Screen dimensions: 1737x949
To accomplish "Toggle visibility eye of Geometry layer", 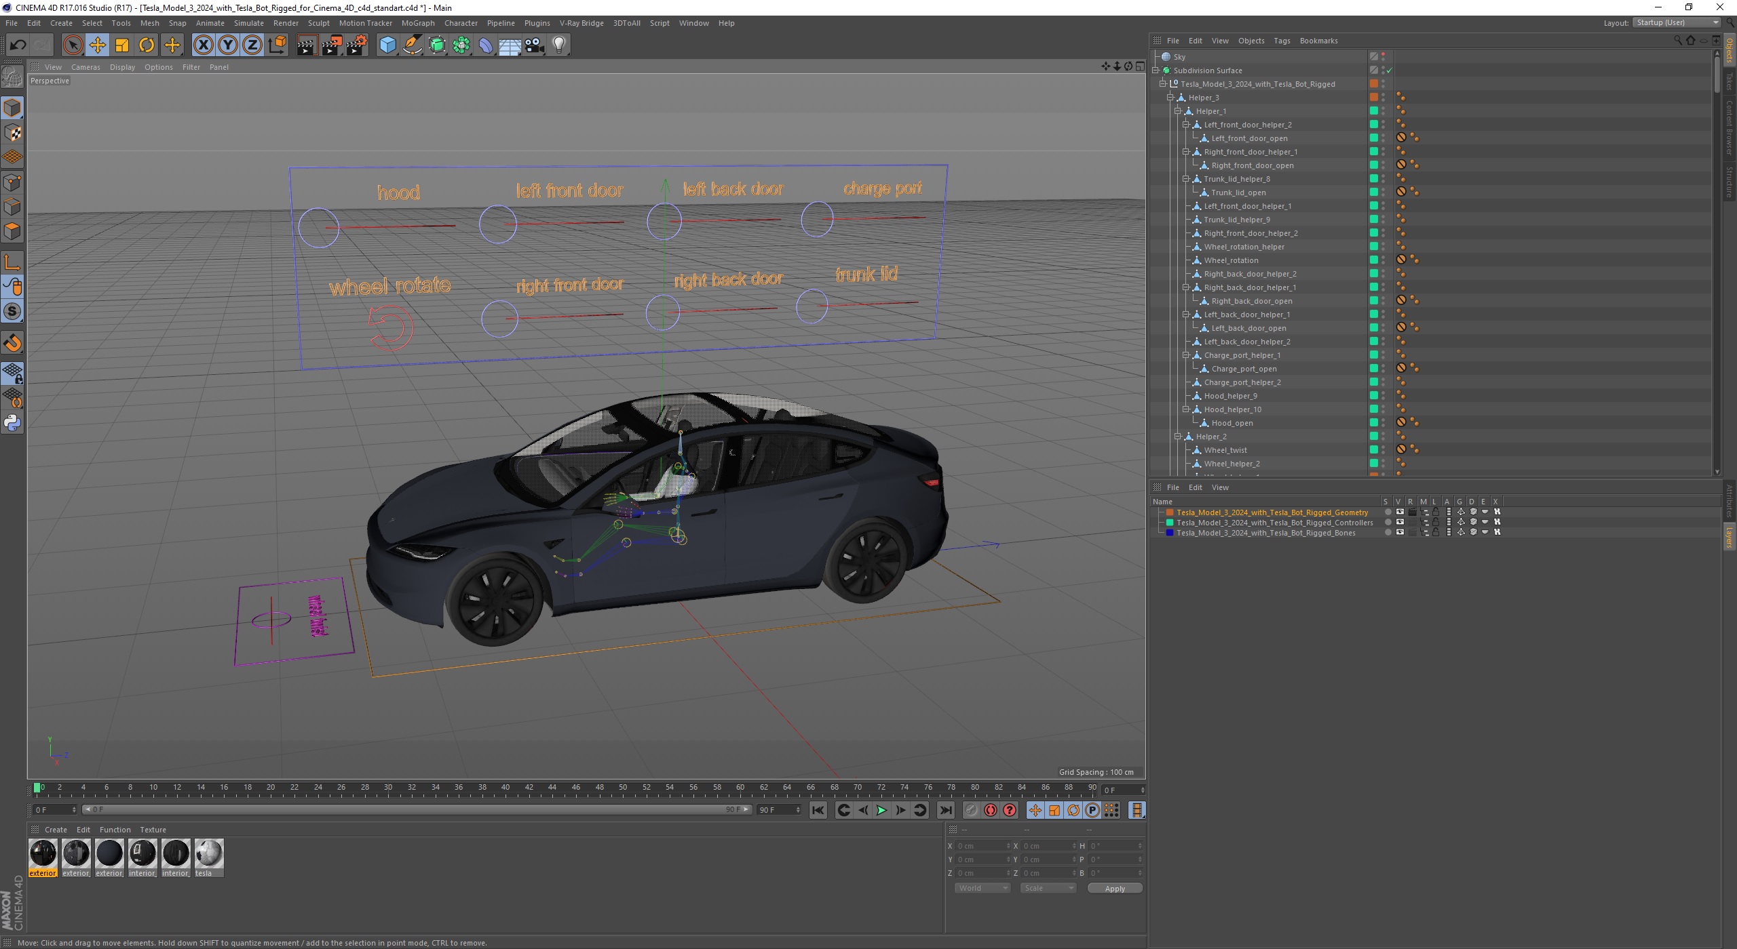I will click(x=1400, y=512).
